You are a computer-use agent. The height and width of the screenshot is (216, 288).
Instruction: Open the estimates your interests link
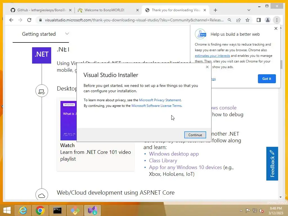click(212, 56)
